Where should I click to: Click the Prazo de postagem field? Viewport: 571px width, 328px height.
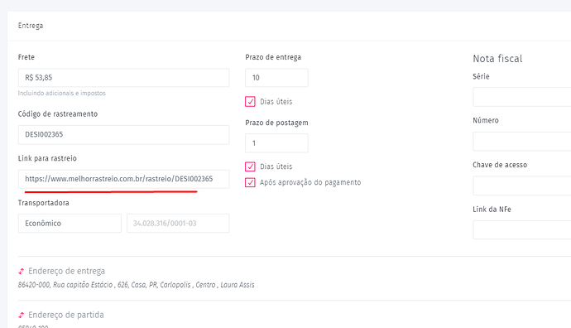pos(276,142)
